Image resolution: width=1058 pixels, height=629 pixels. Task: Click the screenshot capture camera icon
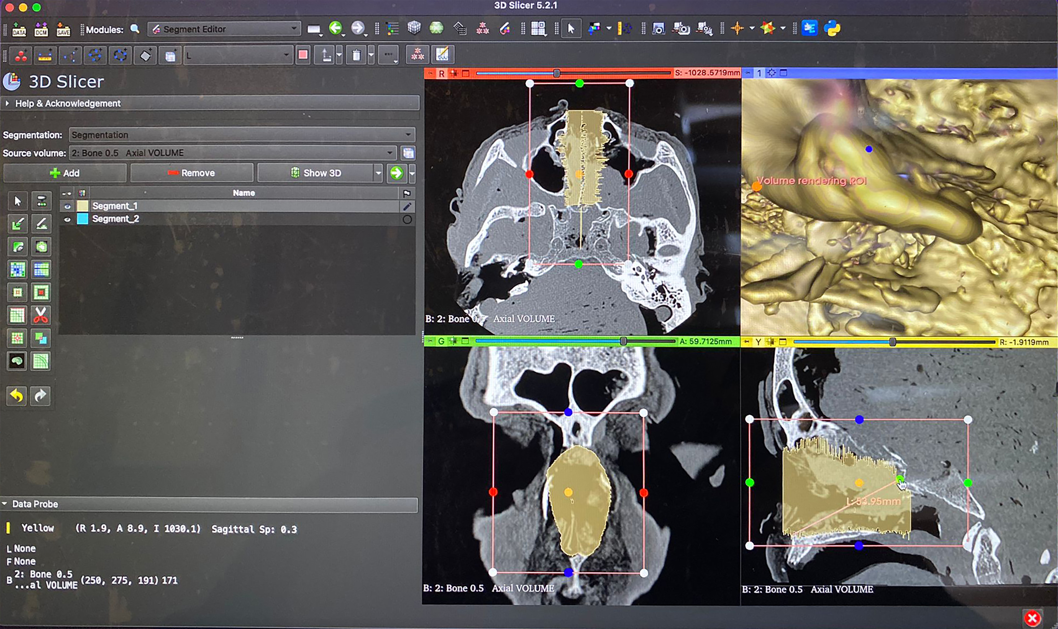point(658,28)
